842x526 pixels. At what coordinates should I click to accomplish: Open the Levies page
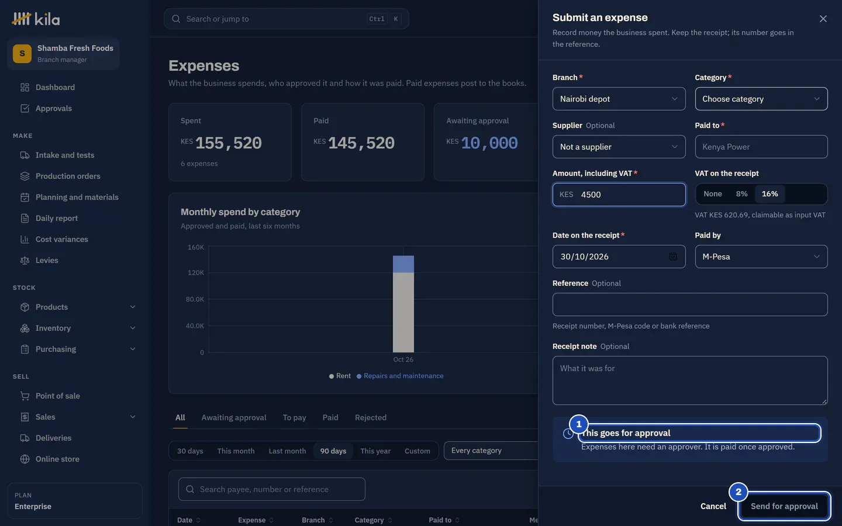click(x=75, y=260)
